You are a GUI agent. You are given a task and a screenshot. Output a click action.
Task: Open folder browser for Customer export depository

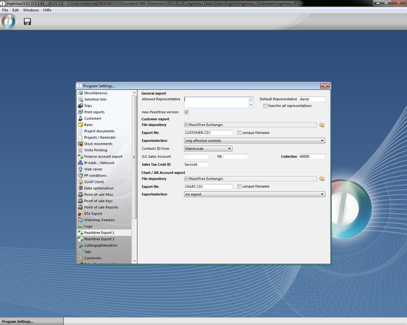[x=321, y=125]
